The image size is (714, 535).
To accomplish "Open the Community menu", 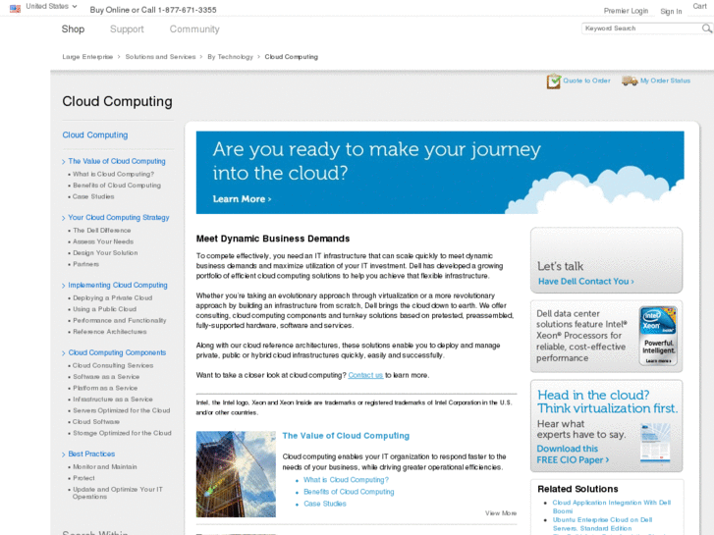I will pos(194,29).
